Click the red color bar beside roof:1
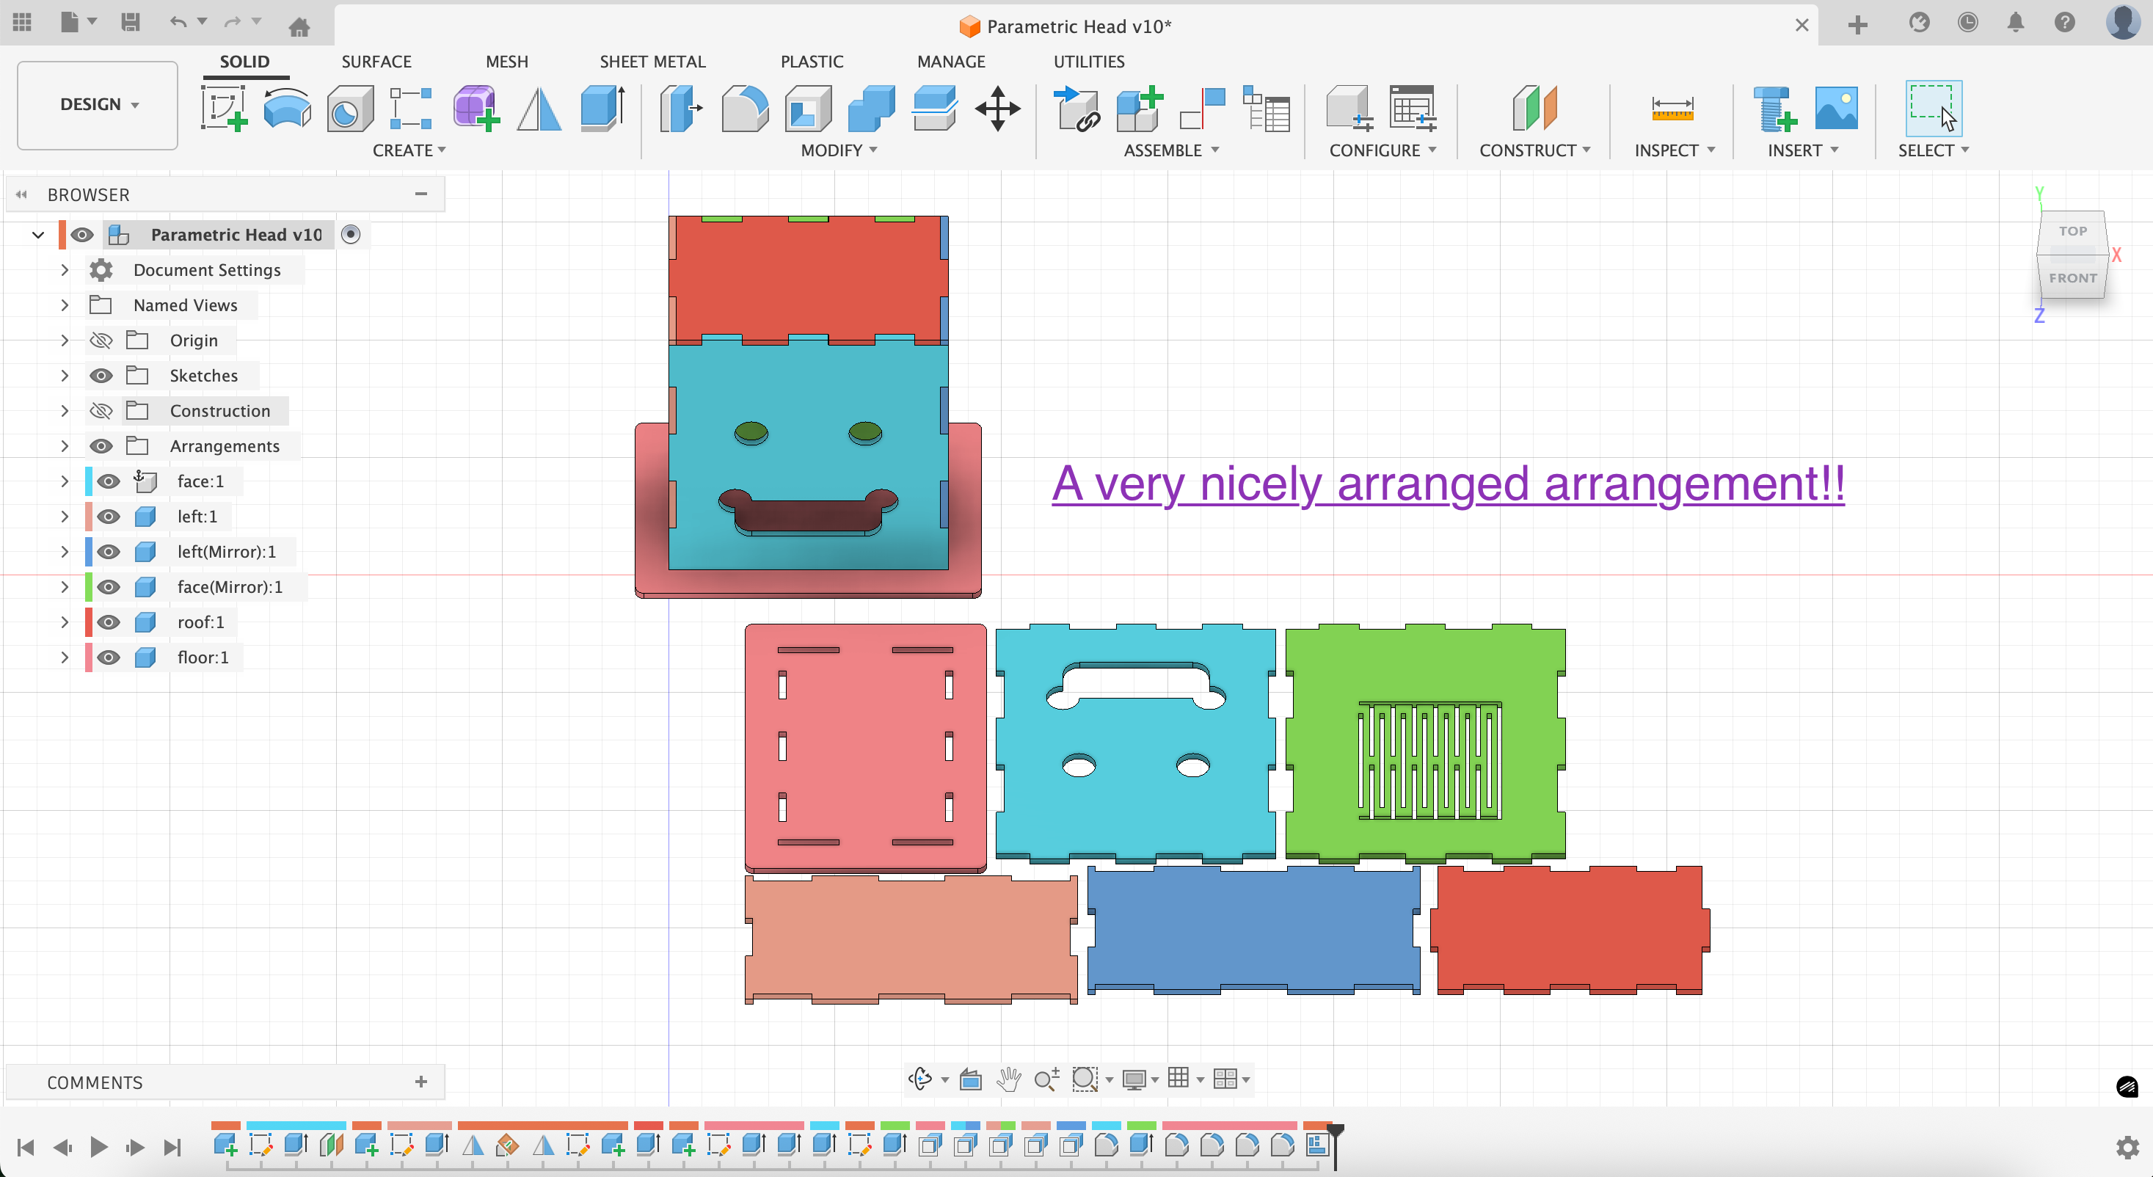 coord(88,622)
